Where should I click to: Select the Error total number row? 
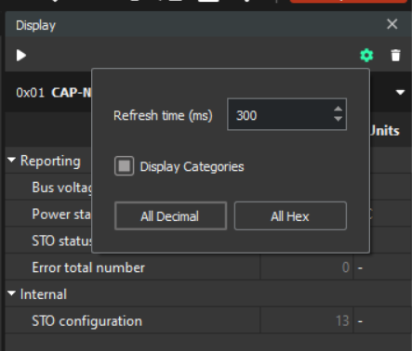[x=208, y=267]
